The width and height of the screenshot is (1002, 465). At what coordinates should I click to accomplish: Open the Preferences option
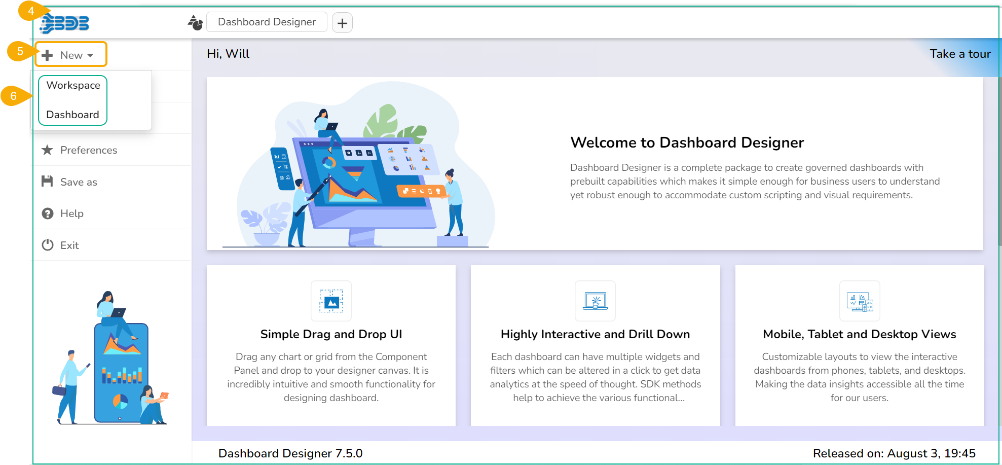pos(89,150)
